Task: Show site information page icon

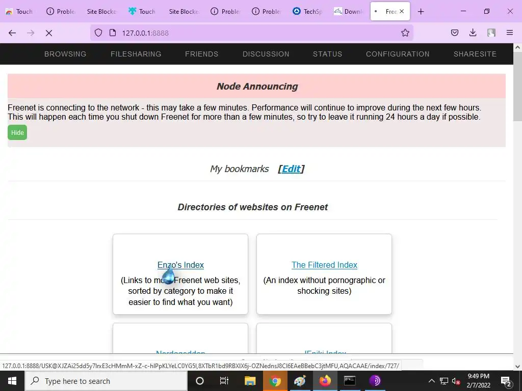Action: click(x=113, y=33)
